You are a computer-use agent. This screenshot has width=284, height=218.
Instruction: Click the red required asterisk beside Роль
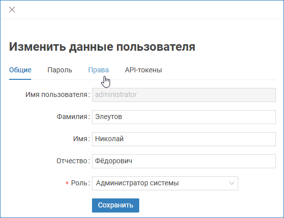tap(67, 183)
